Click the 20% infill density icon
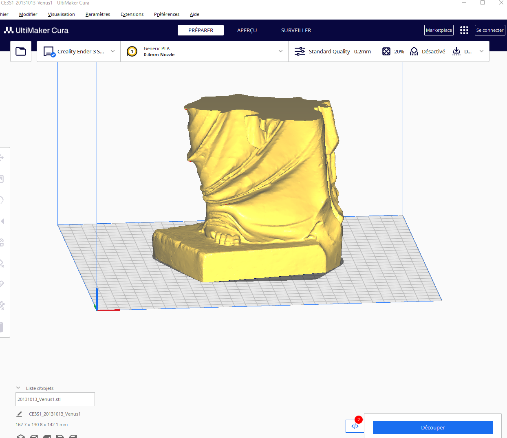This screenshot has height=438, width=507. [386, 51]
